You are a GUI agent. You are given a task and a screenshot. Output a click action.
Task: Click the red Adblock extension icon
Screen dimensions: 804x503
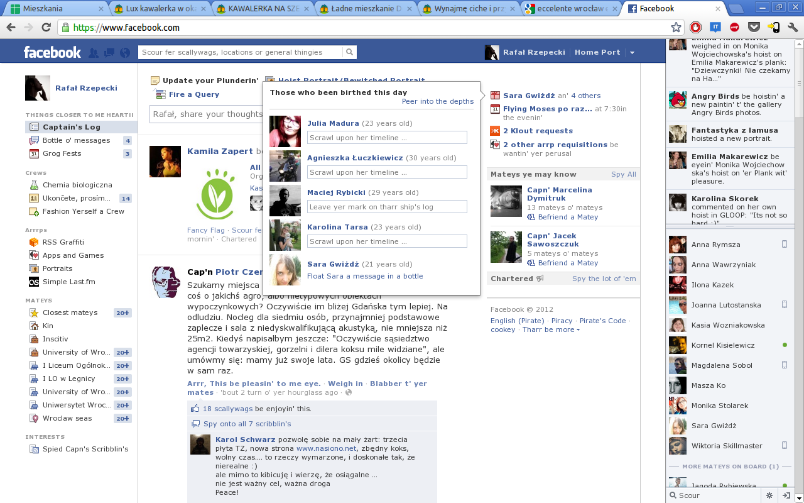(x=695, y=27)
